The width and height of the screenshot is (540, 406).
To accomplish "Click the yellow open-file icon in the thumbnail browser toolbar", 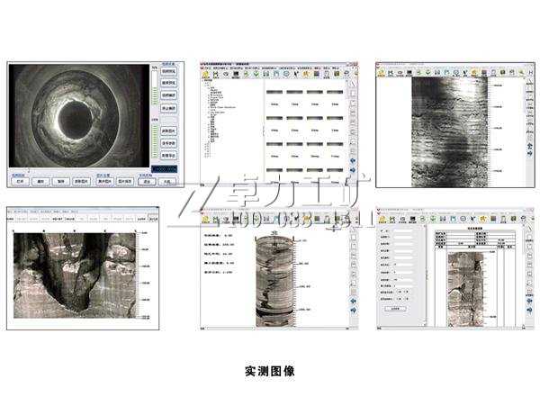I will [205, 76].
